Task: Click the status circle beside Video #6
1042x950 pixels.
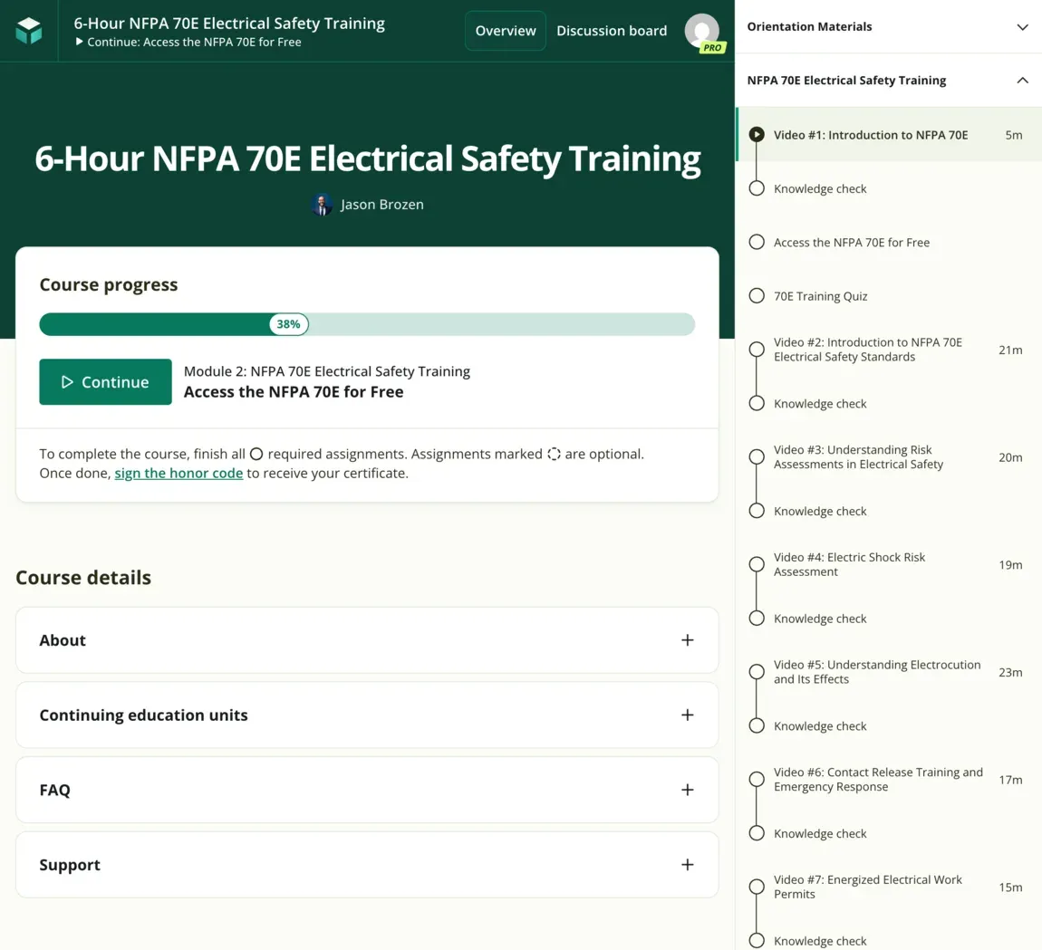Action: pyautogui.click(x=757, y=779)
